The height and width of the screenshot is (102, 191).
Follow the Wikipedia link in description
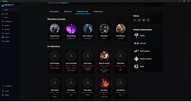[x=64, y=3]
